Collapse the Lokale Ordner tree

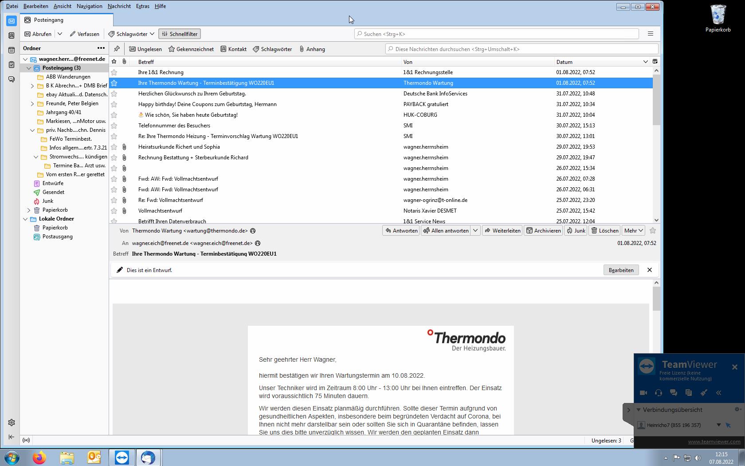(25, 219)
